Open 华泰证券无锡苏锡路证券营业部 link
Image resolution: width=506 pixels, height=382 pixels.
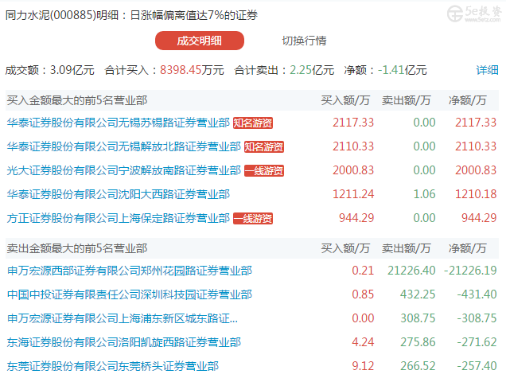(x=118, y=123)
